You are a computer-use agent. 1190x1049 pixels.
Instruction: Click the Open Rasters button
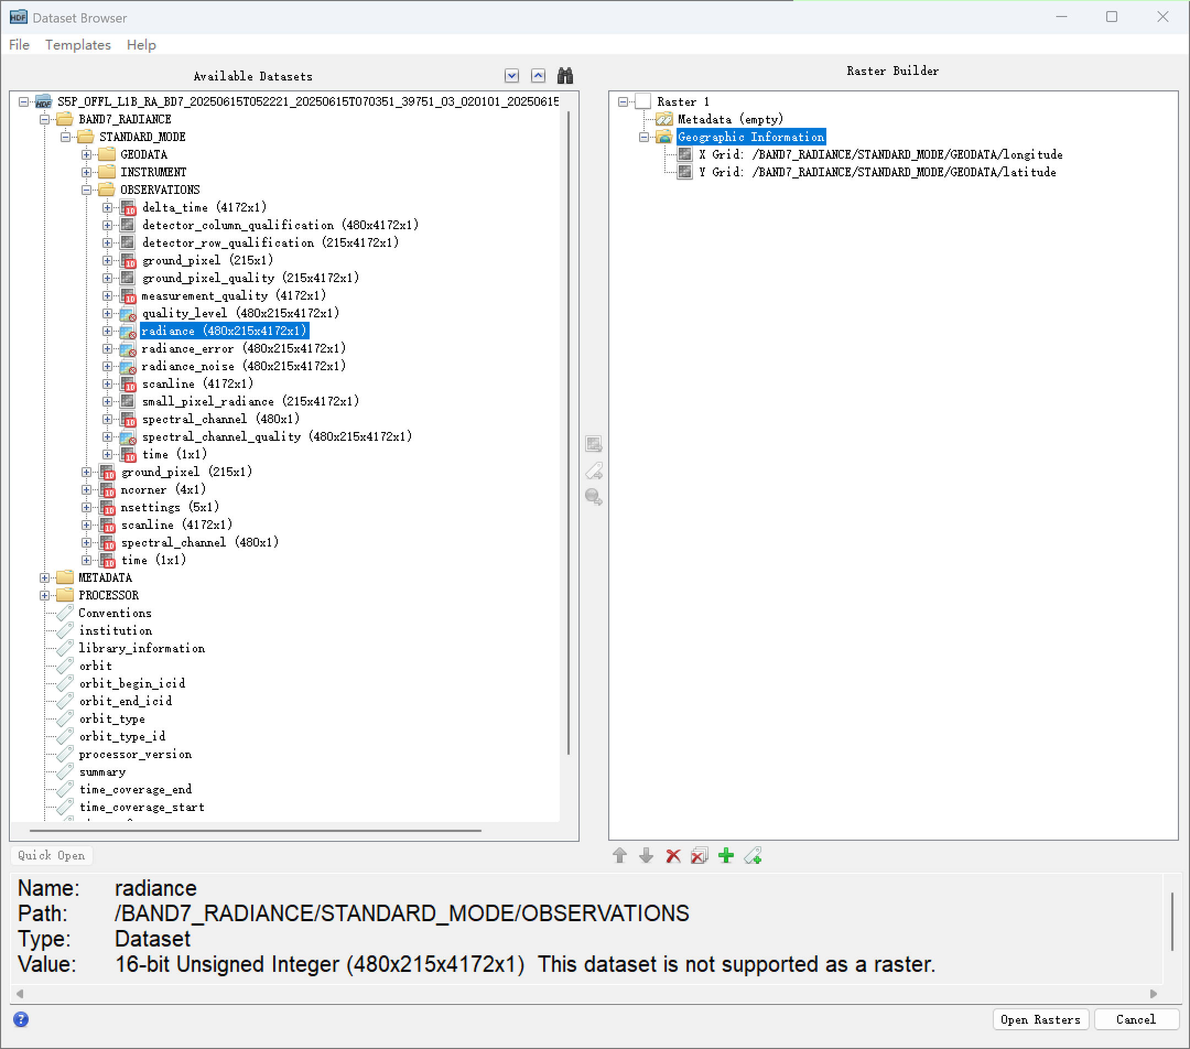click(x=1040, y=1019)
